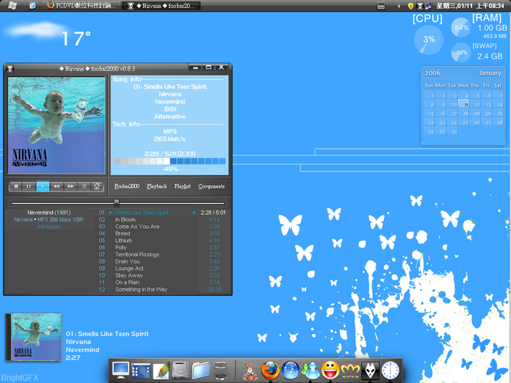Click the segmented 49% progress bar
The height and width of the screenshot is (383, 511).
170,161
